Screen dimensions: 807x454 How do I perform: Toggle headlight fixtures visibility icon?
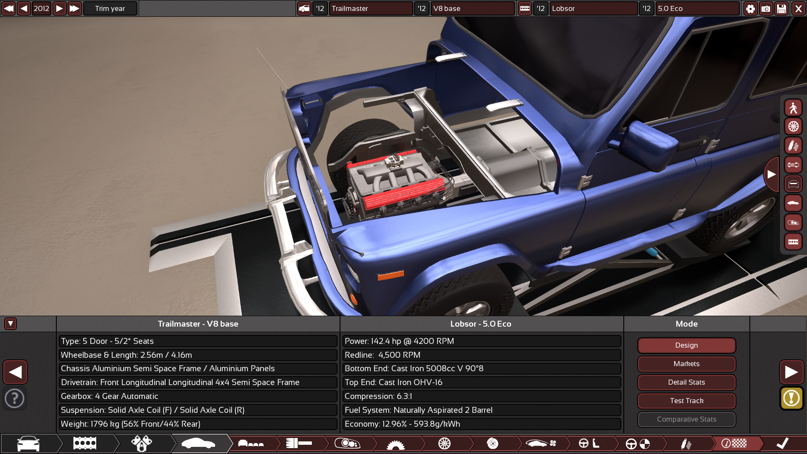coord(793,223)
